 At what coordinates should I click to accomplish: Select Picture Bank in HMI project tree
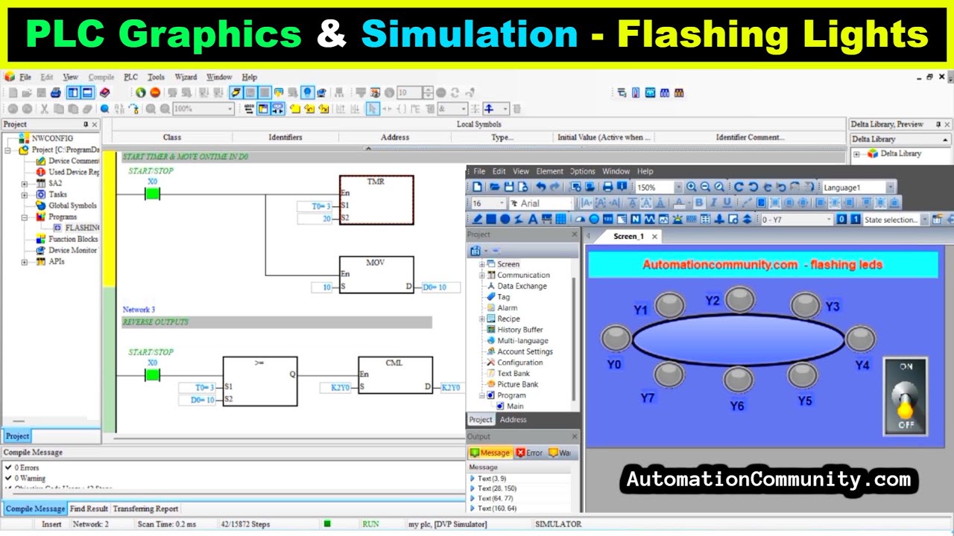coord(517,384)
